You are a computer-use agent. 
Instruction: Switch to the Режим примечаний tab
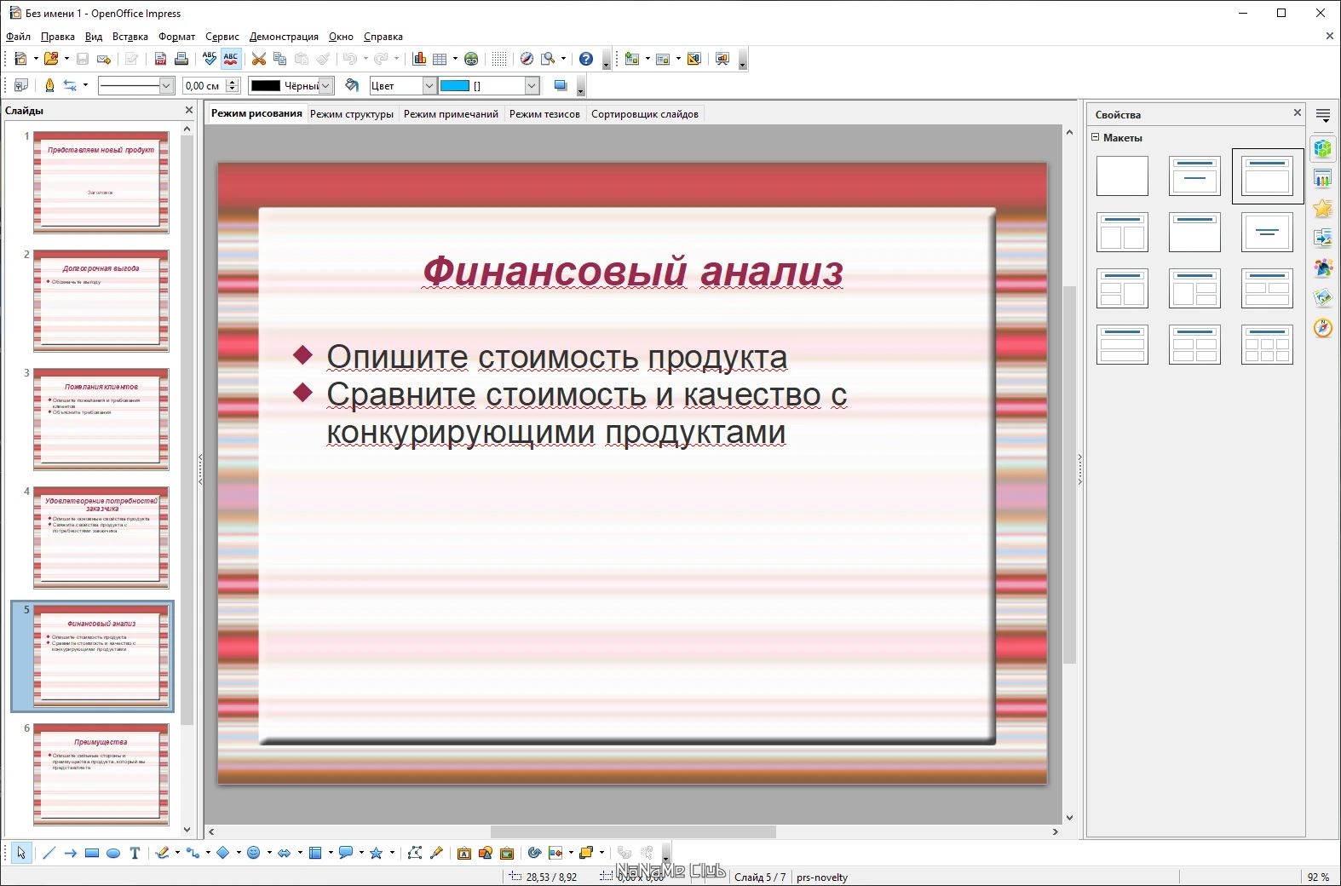click(x=451, y=114)
